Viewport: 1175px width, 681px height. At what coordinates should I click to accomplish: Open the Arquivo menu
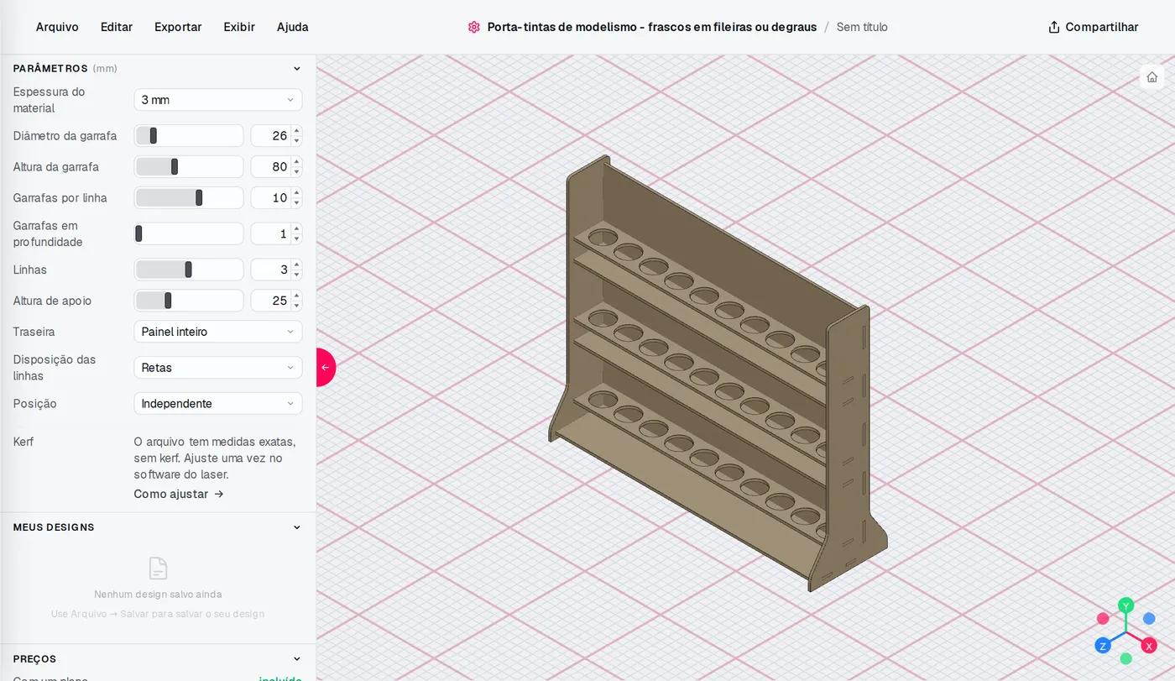coord(57,27)
